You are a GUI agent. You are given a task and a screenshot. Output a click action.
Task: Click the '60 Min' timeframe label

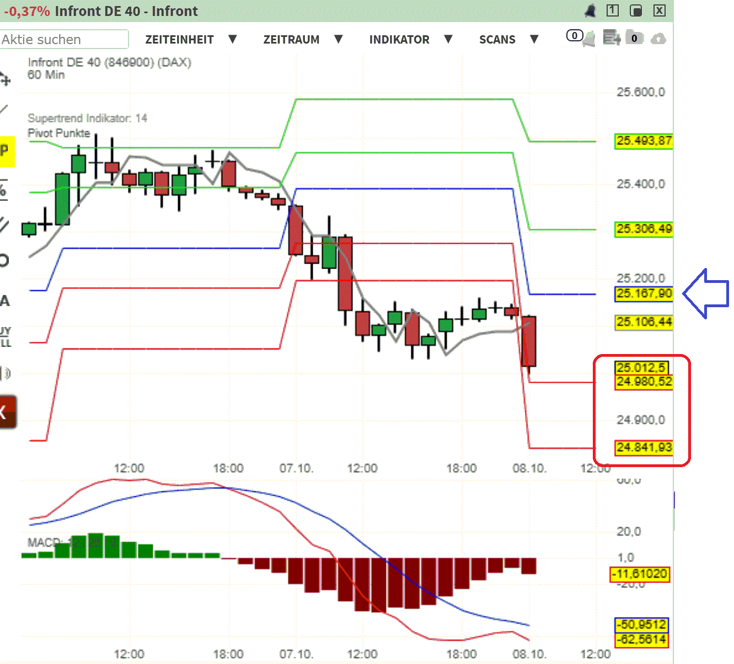pyautogui.click(x=46, y=75)
